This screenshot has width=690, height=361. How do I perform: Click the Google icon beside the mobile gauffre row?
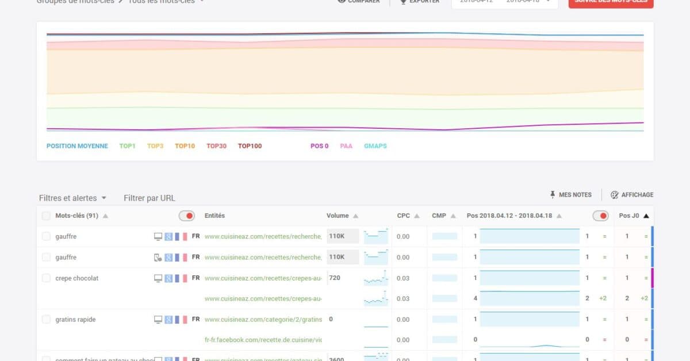(169, 258)
